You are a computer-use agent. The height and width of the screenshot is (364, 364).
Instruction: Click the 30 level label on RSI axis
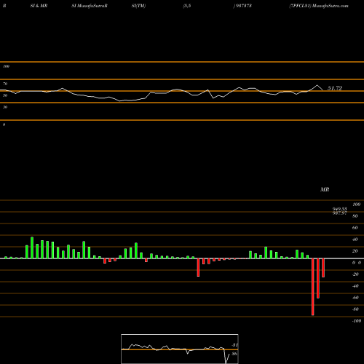pos(5,107)
